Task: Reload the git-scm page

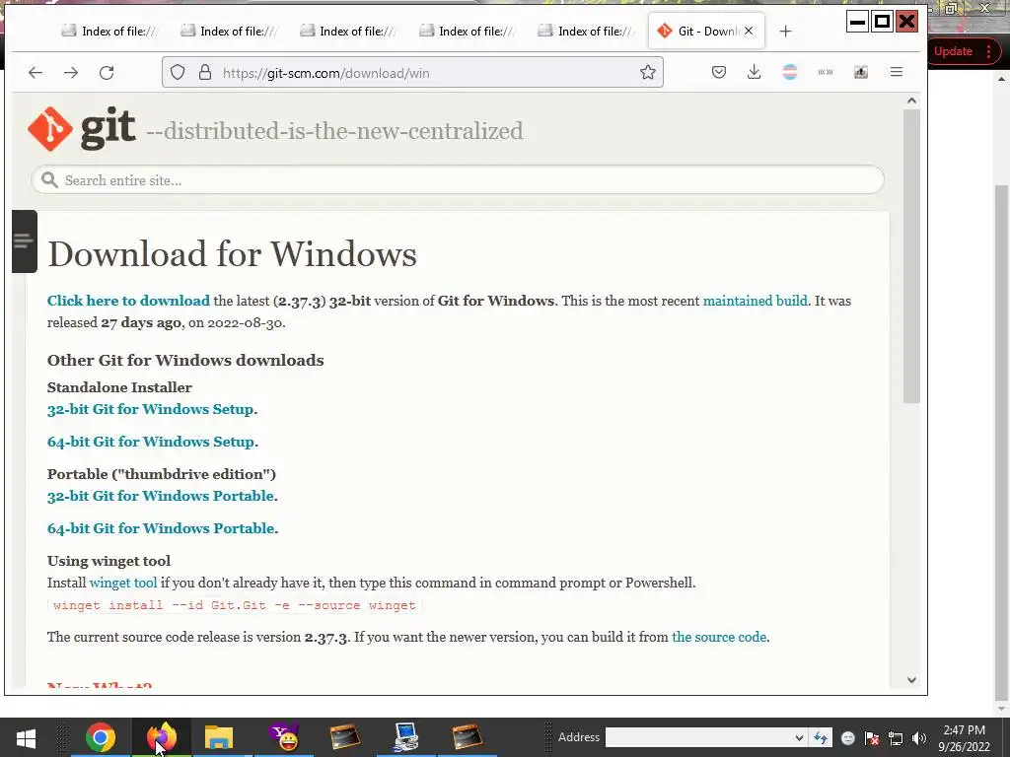Action: (x=107, y=73)
